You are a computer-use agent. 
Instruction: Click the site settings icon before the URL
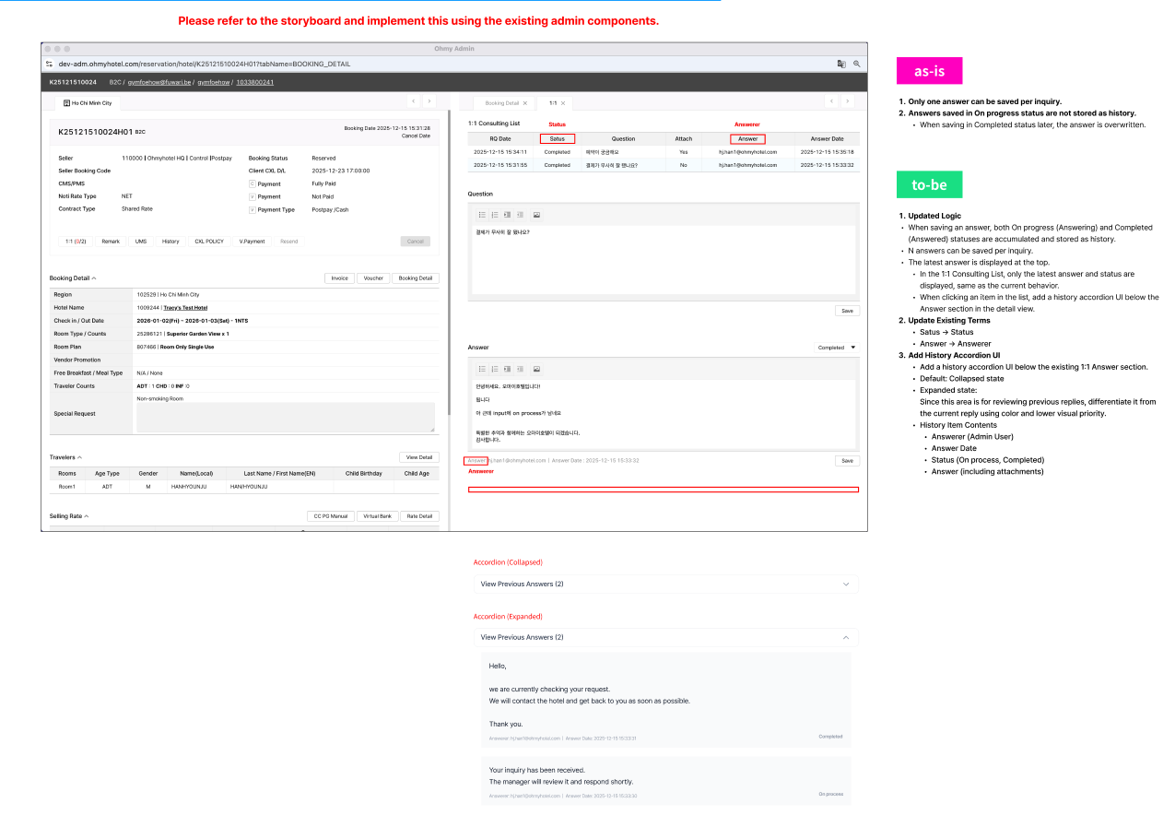coord(50,64)
